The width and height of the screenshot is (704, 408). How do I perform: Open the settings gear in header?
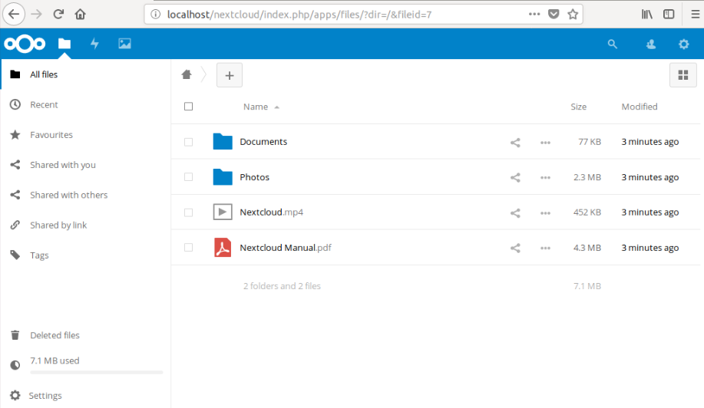coord(683,44)
